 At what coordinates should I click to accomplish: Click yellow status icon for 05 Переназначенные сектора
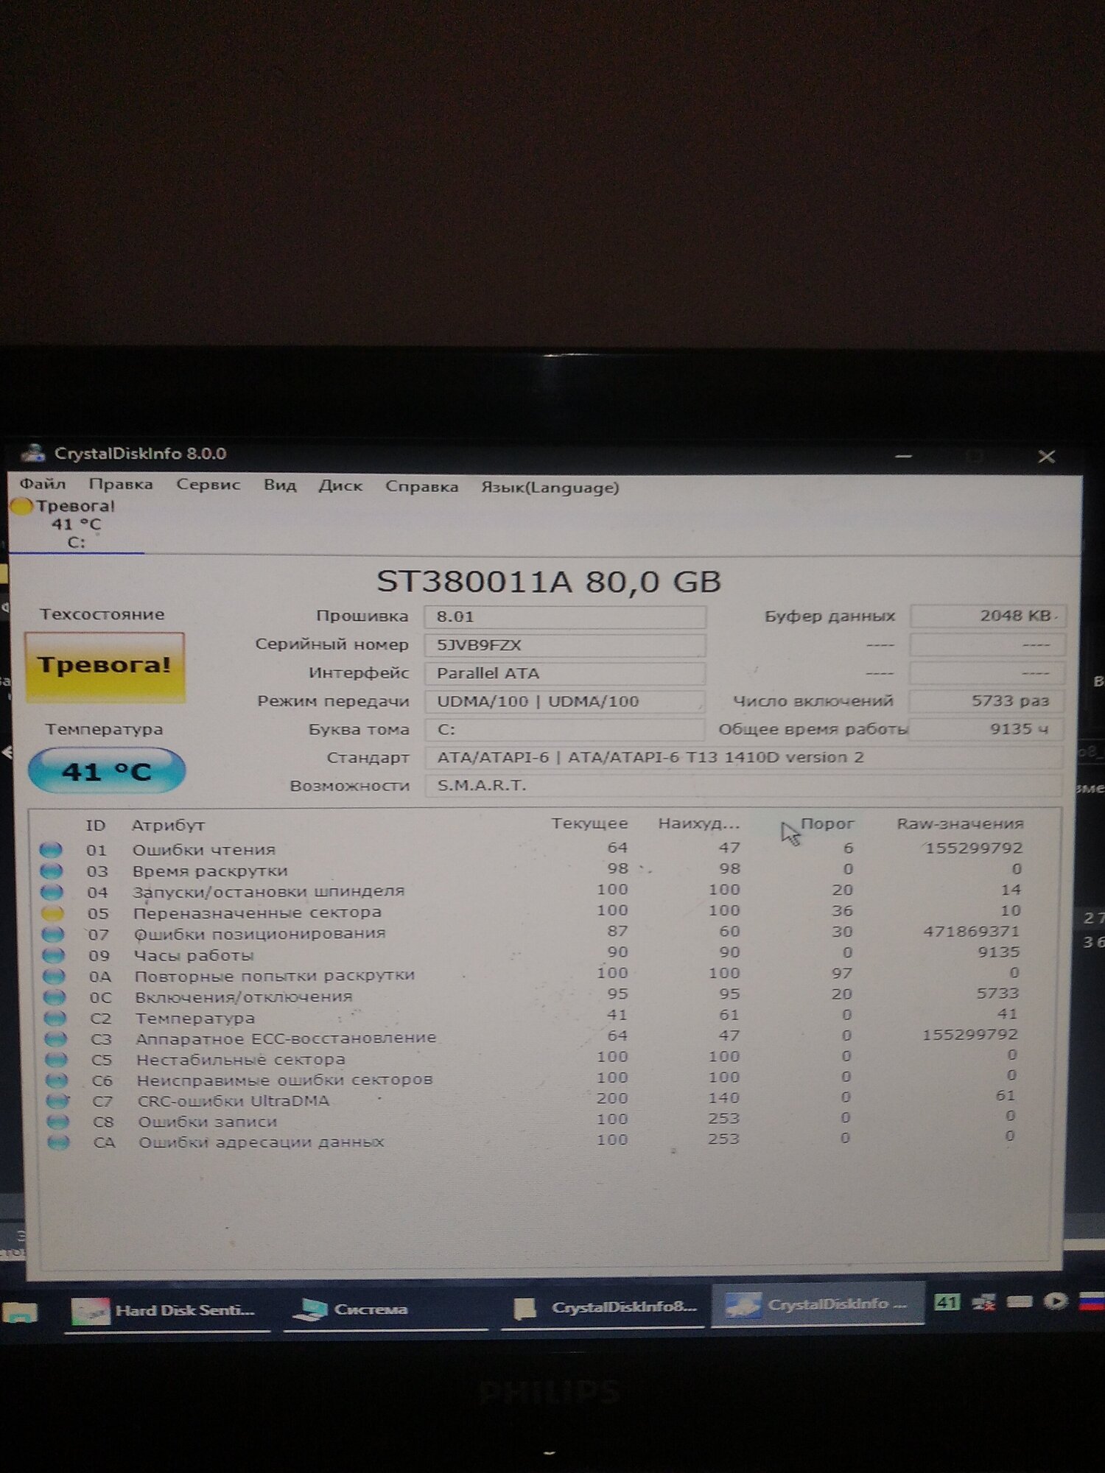point(52,913)
